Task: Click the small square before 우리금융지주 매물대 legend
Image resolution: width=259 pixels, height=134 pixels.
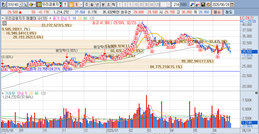Action: click(3, 18)
